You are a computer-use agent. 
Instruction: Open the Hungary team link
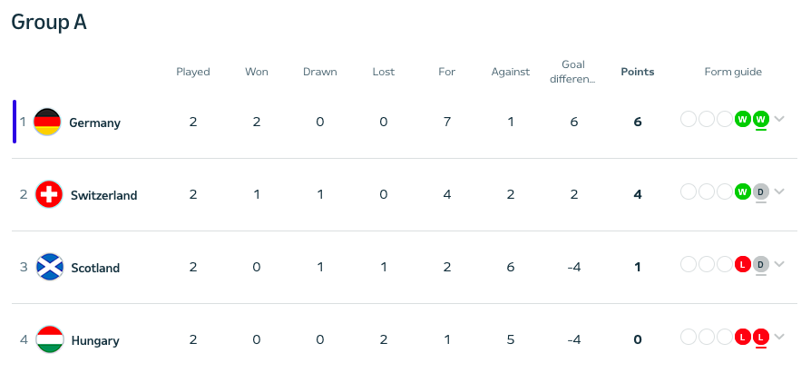pos(95,340)
